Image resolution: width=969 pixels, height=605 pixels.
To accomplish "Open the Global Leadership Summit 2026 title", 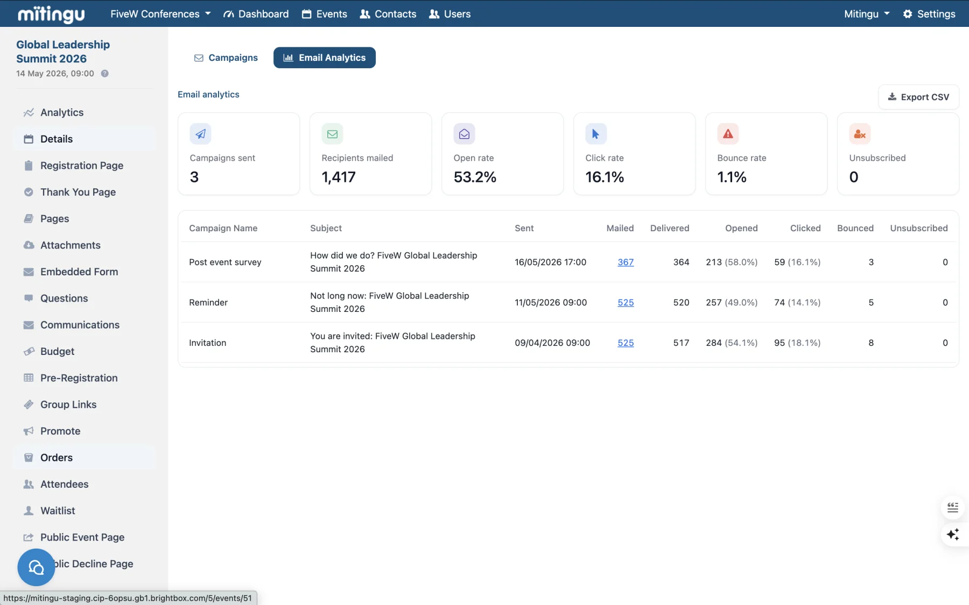I will coord(63,52).
